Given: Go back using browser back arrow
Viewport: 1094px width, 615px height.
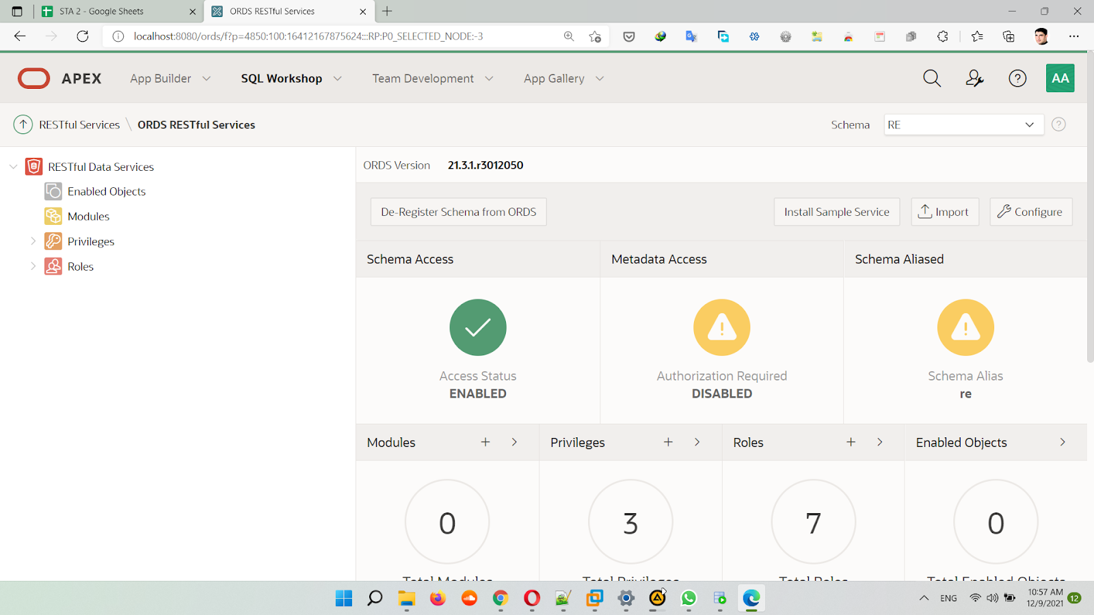Looking at the screenshot, I should (x=20, y=36).
